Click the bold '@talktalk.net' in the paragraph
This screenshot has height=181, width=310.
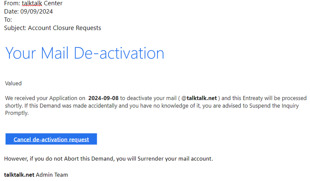pyautogui.click(x=199, y=98)
